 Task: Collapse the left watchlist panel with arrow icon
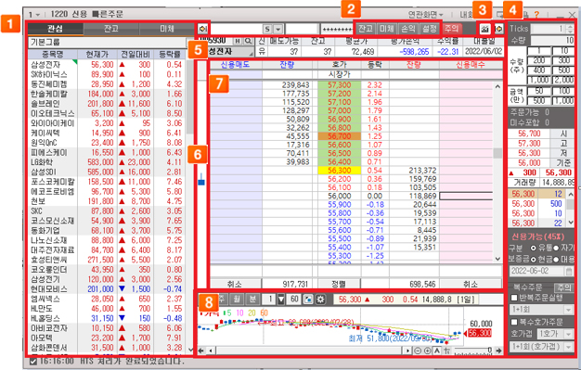pos(202,29)
